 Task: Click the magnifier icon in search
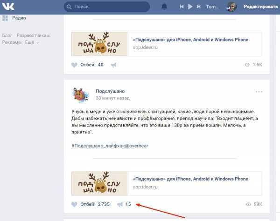click(69, 7)
